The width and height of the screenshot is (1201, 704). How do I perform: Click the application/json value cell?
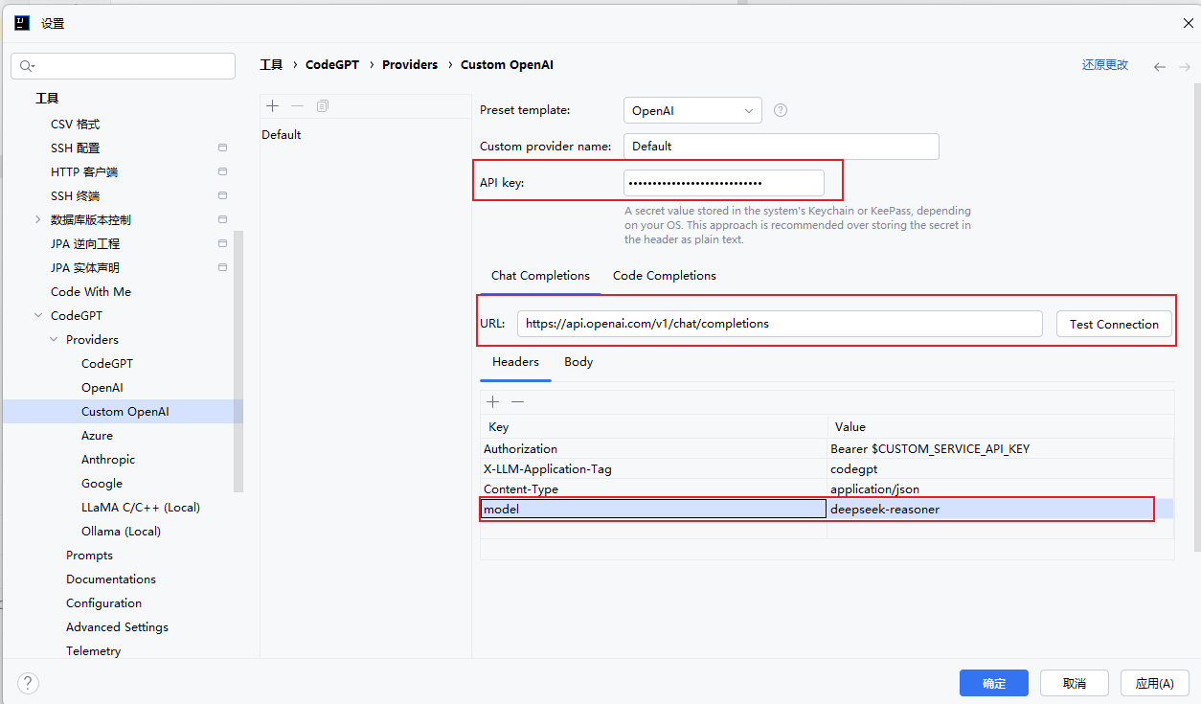tap(1001, 489)
